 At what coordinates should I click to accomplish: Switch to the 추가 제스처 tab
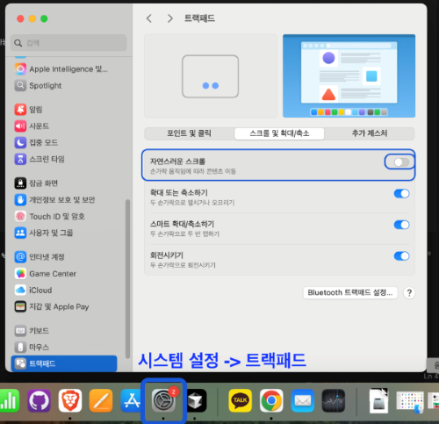point(370,133)
